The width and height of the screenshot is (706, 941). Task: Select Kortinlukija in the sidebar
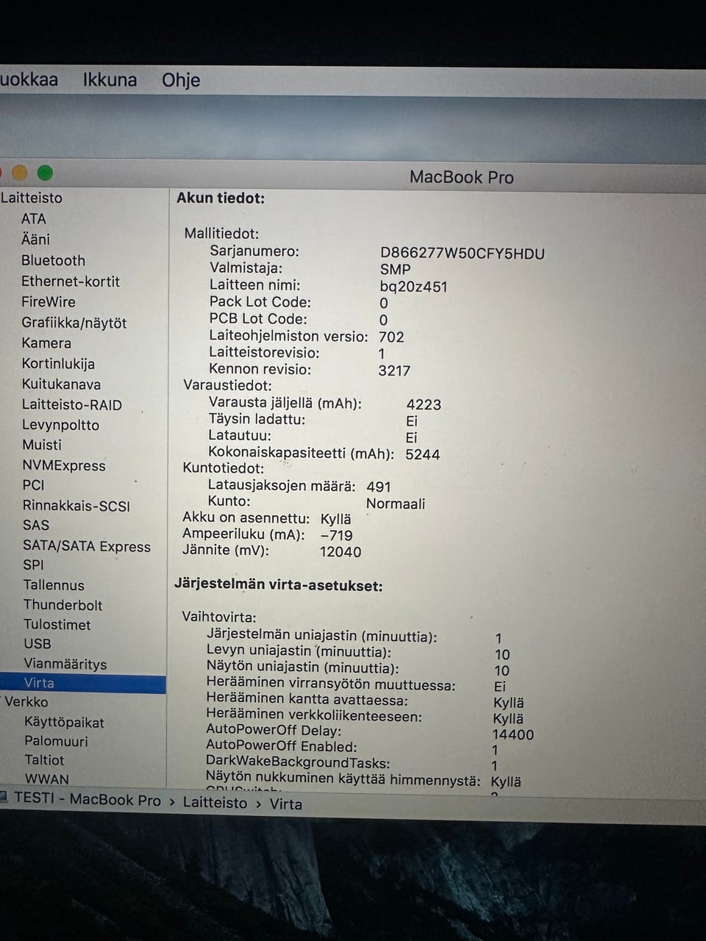[58, 363]
